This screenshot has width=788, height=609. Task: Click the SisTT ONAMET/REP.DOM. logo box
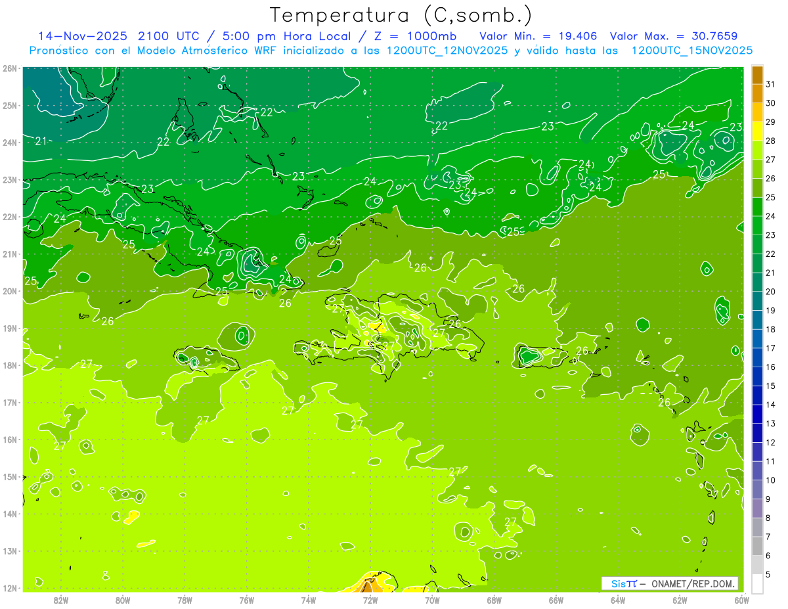(670, 583)
